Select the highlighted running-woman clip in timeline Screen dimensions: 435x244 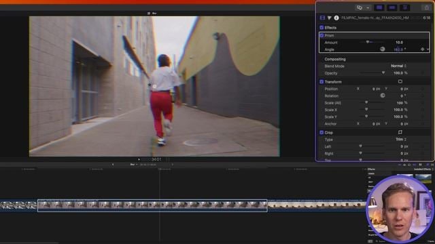(x=152, y=205)
